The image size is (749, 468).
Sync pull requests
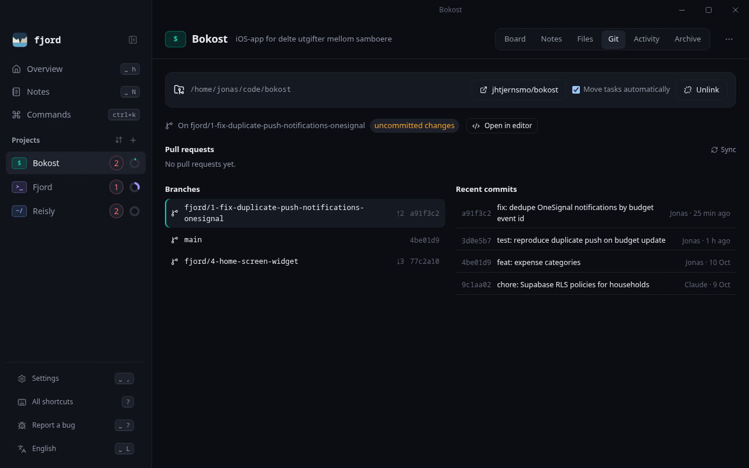point(723,150)
